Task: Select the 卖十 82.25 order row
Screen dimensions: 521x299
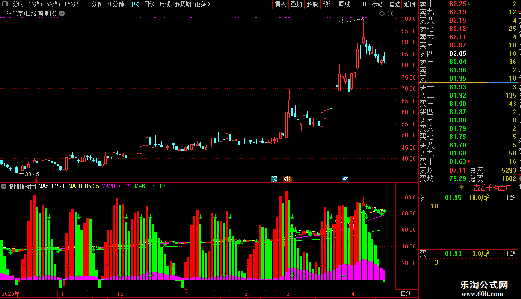Action: point(468,4)
